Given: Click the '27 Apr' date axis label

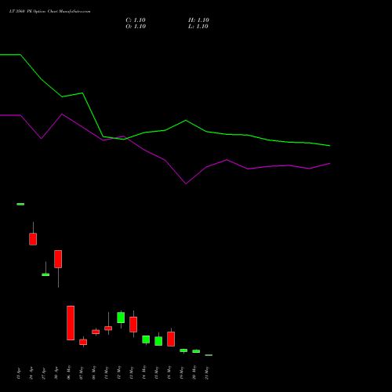Looking at the screenshot, I should coord(44,373).
